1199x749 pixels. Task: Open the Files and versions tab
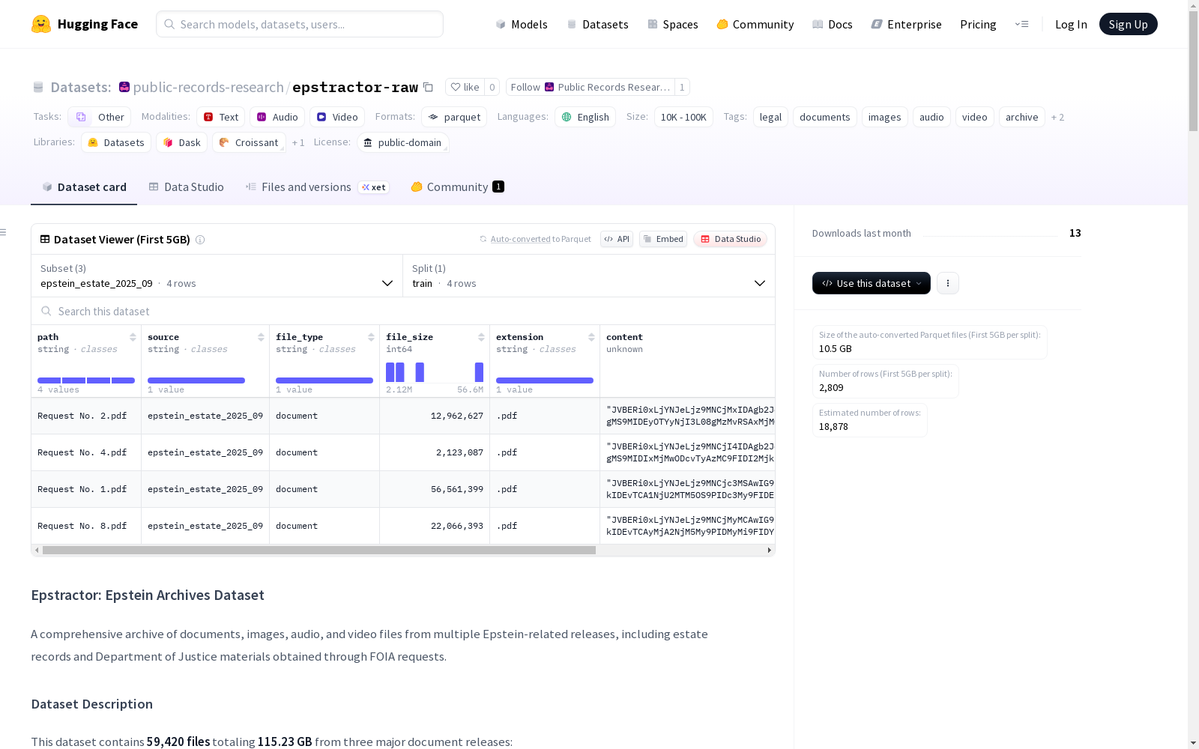coord(317,187)
